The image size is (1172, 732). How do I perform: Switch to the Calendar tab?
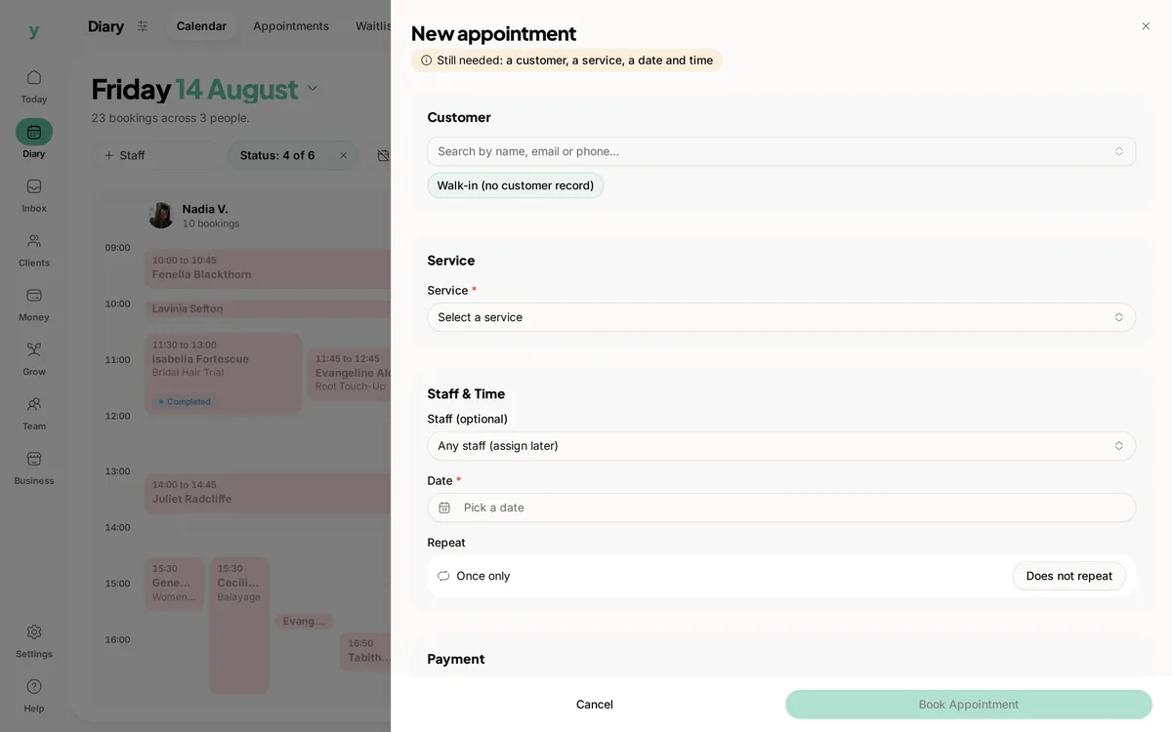coord(201,26)
